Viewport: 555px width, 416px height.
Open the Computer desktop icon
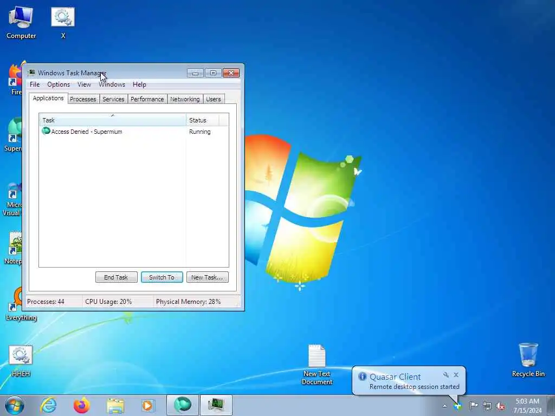point(21,22)
